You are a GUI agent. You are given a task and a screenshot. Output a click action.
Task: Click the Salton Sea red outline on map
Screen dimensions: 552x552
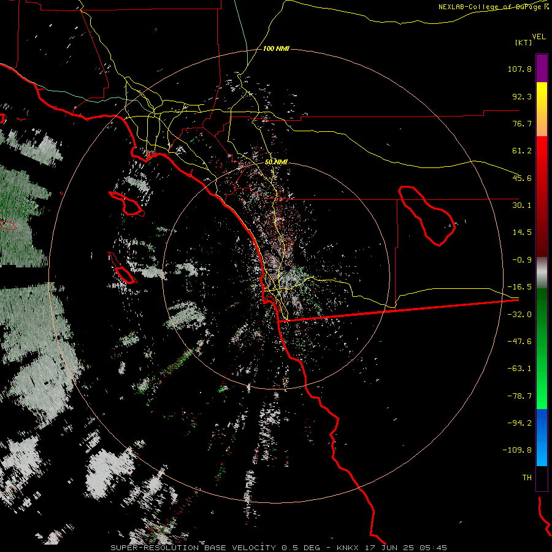point(427,215)
